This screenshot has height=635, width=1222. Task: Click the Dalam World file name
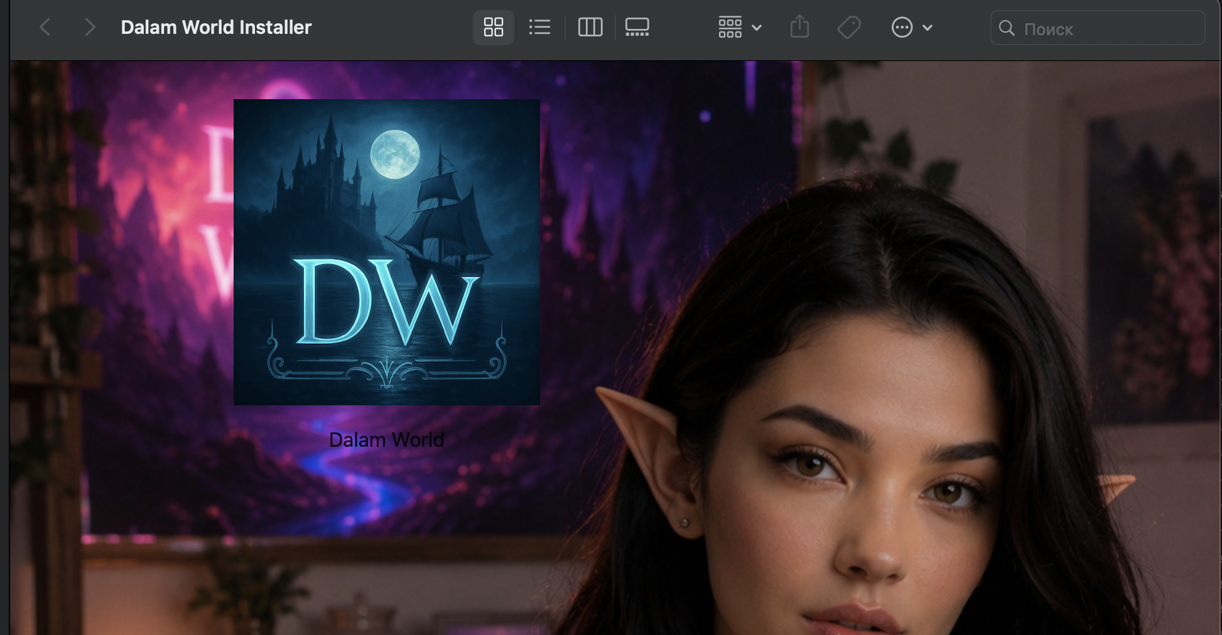click(x=387, y=440)
